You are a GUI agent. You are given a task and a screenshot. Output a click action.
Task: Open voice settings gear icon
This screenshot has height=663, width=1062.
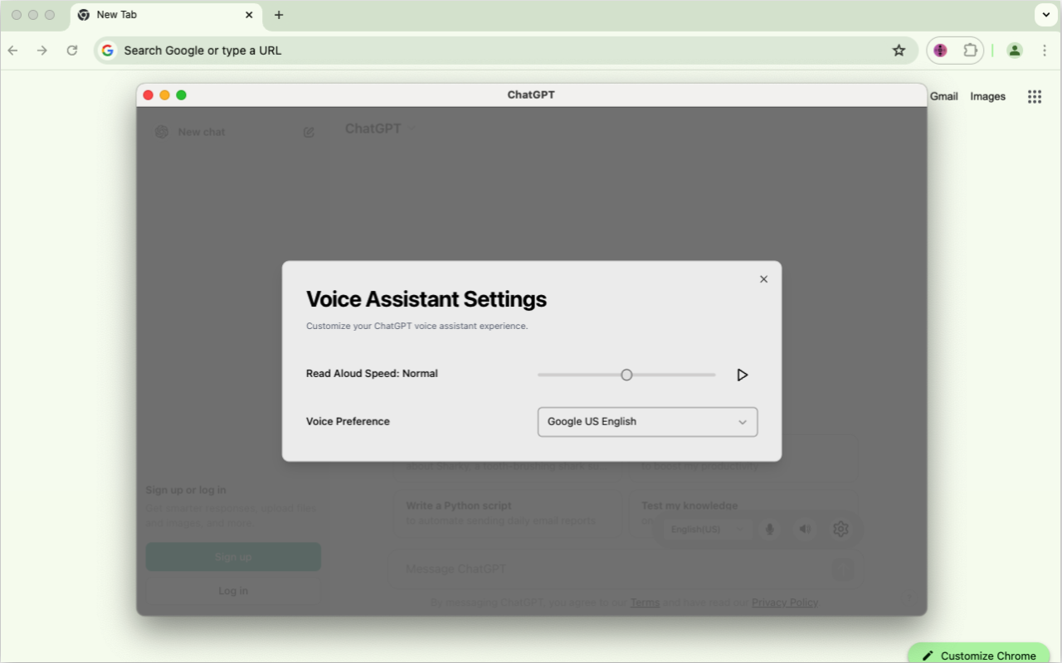coord(840,529)
